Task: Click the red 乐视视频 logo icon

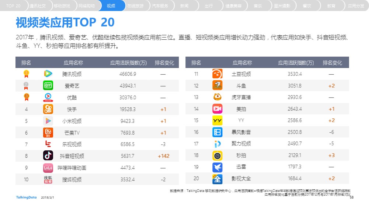Action: (x=48, y=144)
